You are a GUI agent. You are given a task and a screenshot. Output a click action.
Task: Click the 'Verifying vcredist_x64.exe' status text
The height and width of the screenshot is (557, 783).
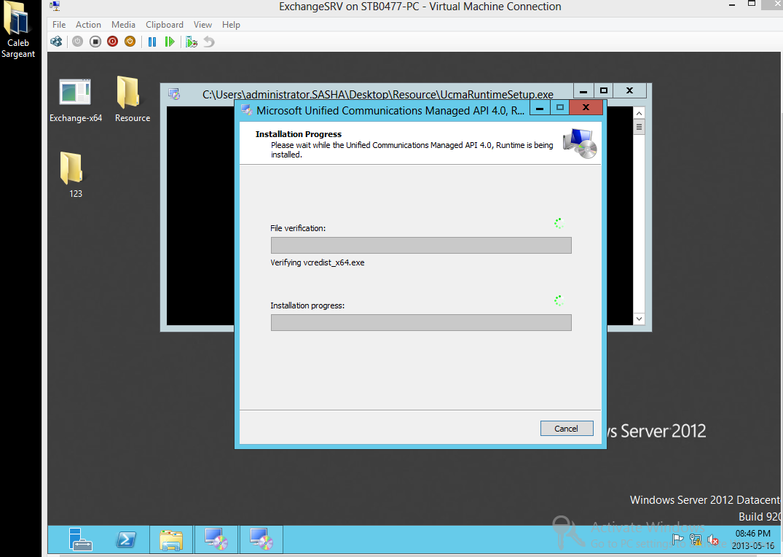pyautogui.click(x=318, y=262)
